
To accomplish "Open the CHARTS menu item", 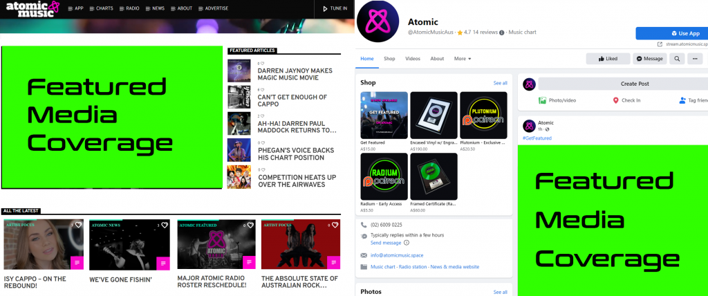I will [x=102, y=8].
